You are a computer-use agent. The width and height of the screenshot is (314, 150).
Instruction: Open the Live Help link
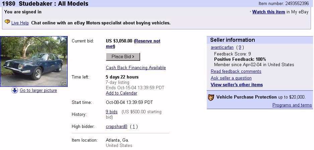[20, 23]
